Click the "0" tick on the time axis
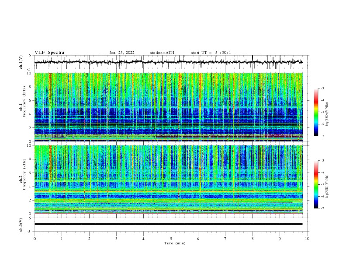 (x=35, y=239)
